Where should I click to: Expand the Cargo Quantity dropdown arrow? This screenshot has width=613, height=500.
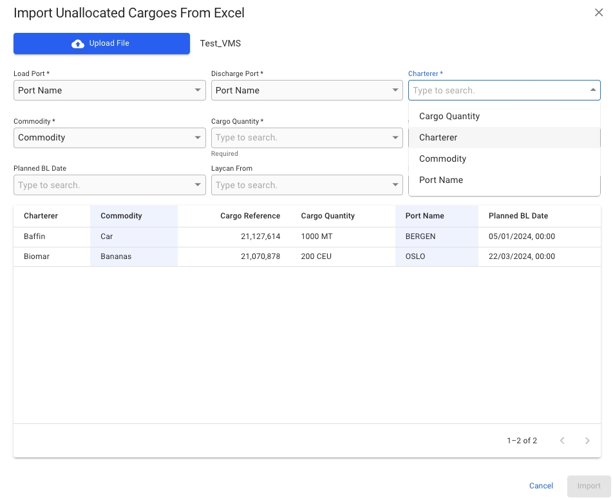[x=395, y=137]
